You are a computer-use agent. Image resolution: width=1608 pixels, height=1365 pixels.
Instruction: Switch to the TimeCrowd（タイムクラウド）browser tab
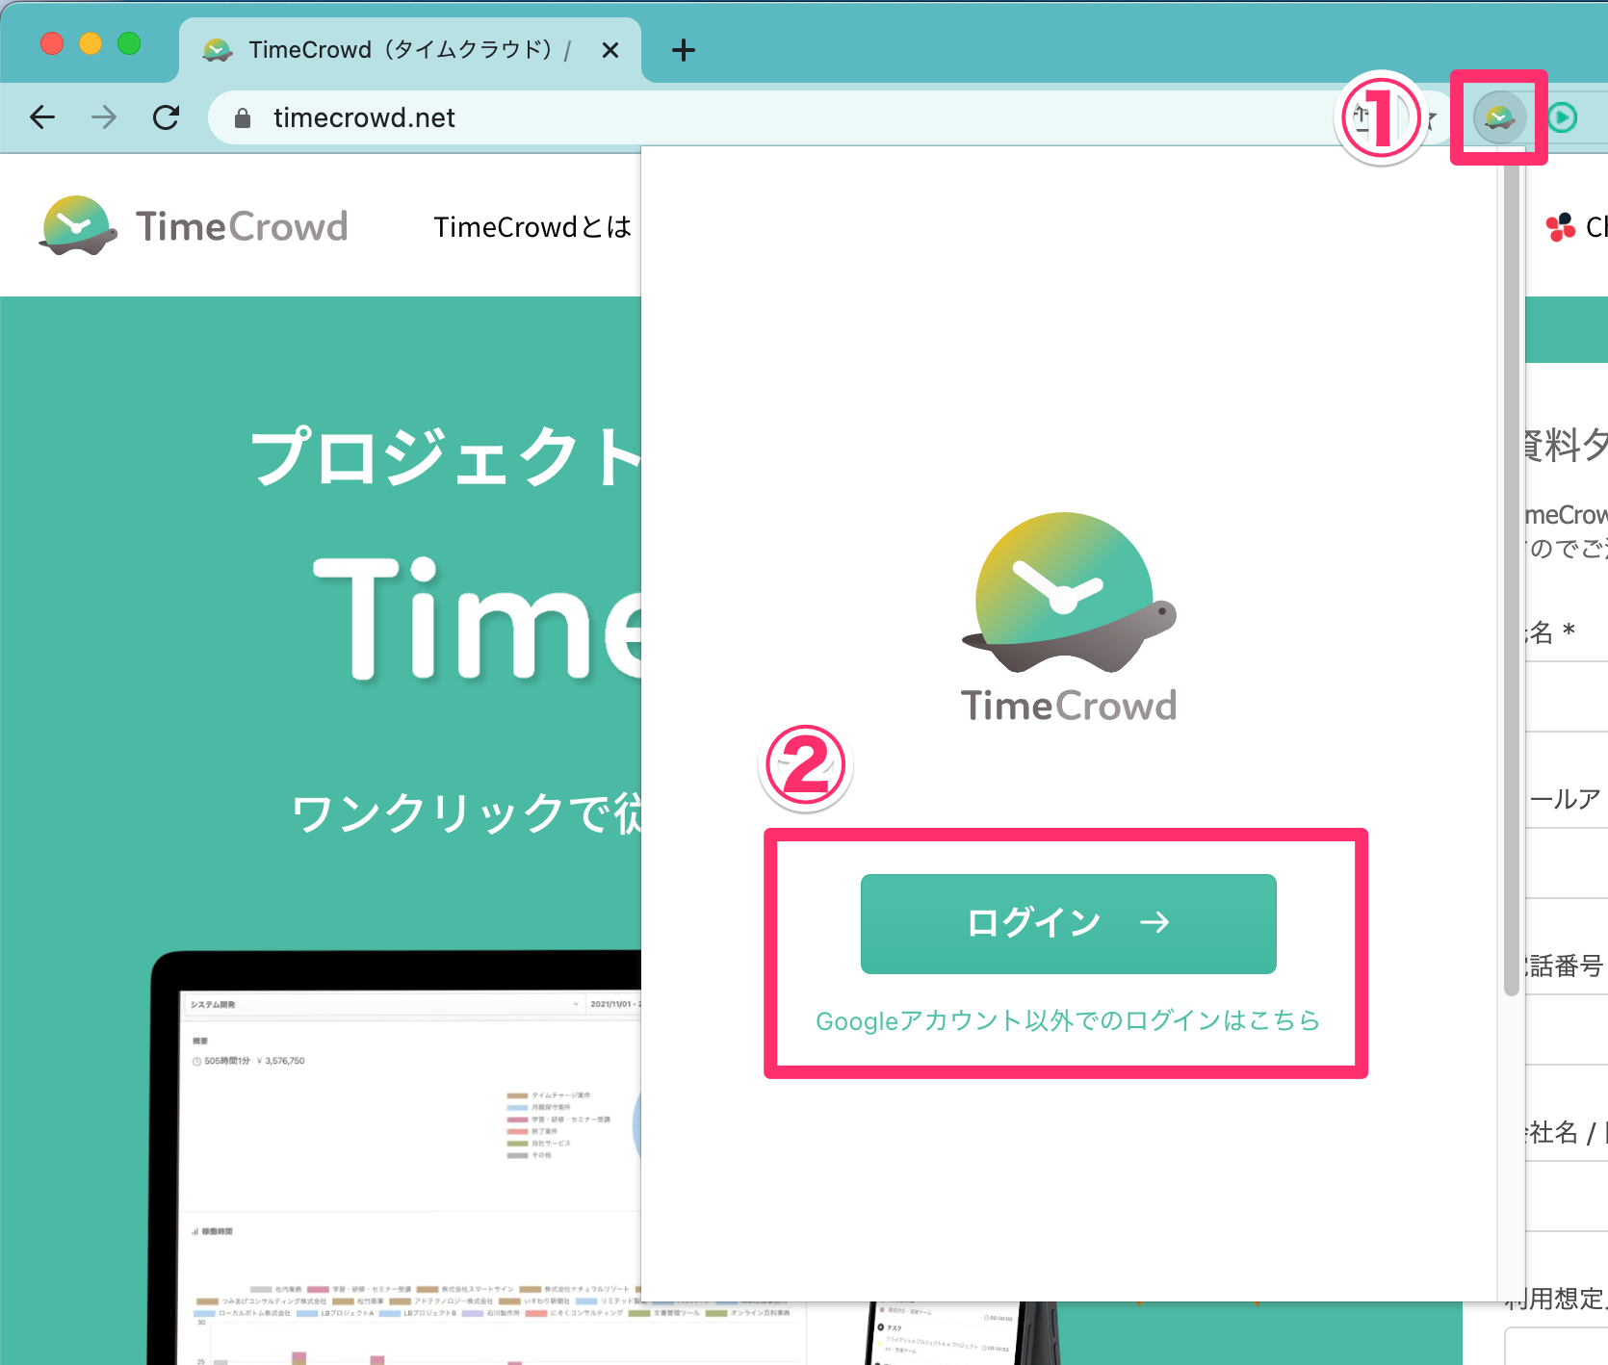[x=404, y=50]
